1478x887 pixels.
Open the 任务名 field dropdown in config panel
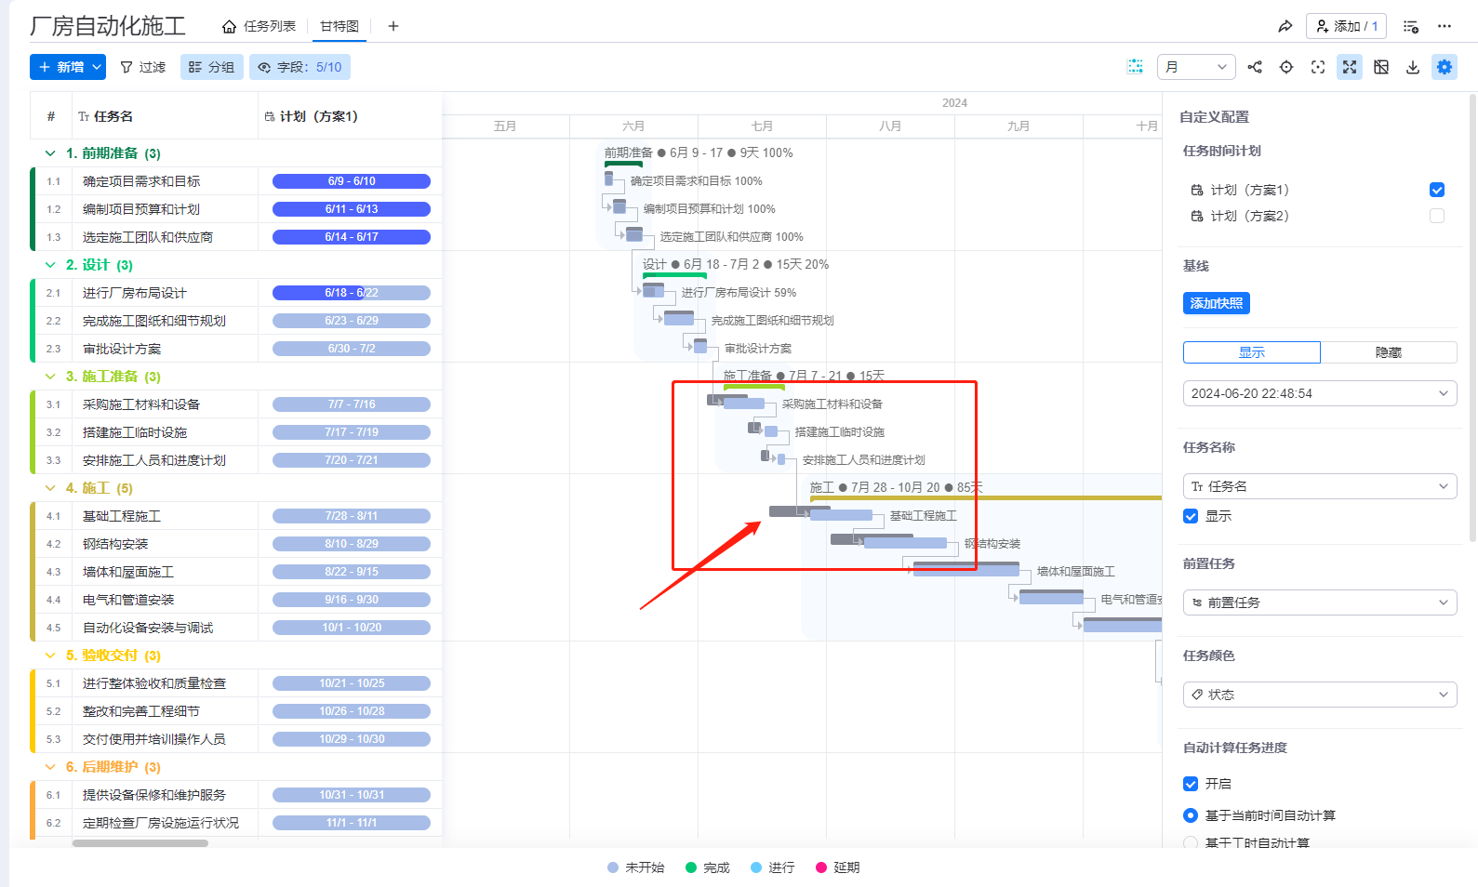pyautogui.click(x=1320, y=486)
